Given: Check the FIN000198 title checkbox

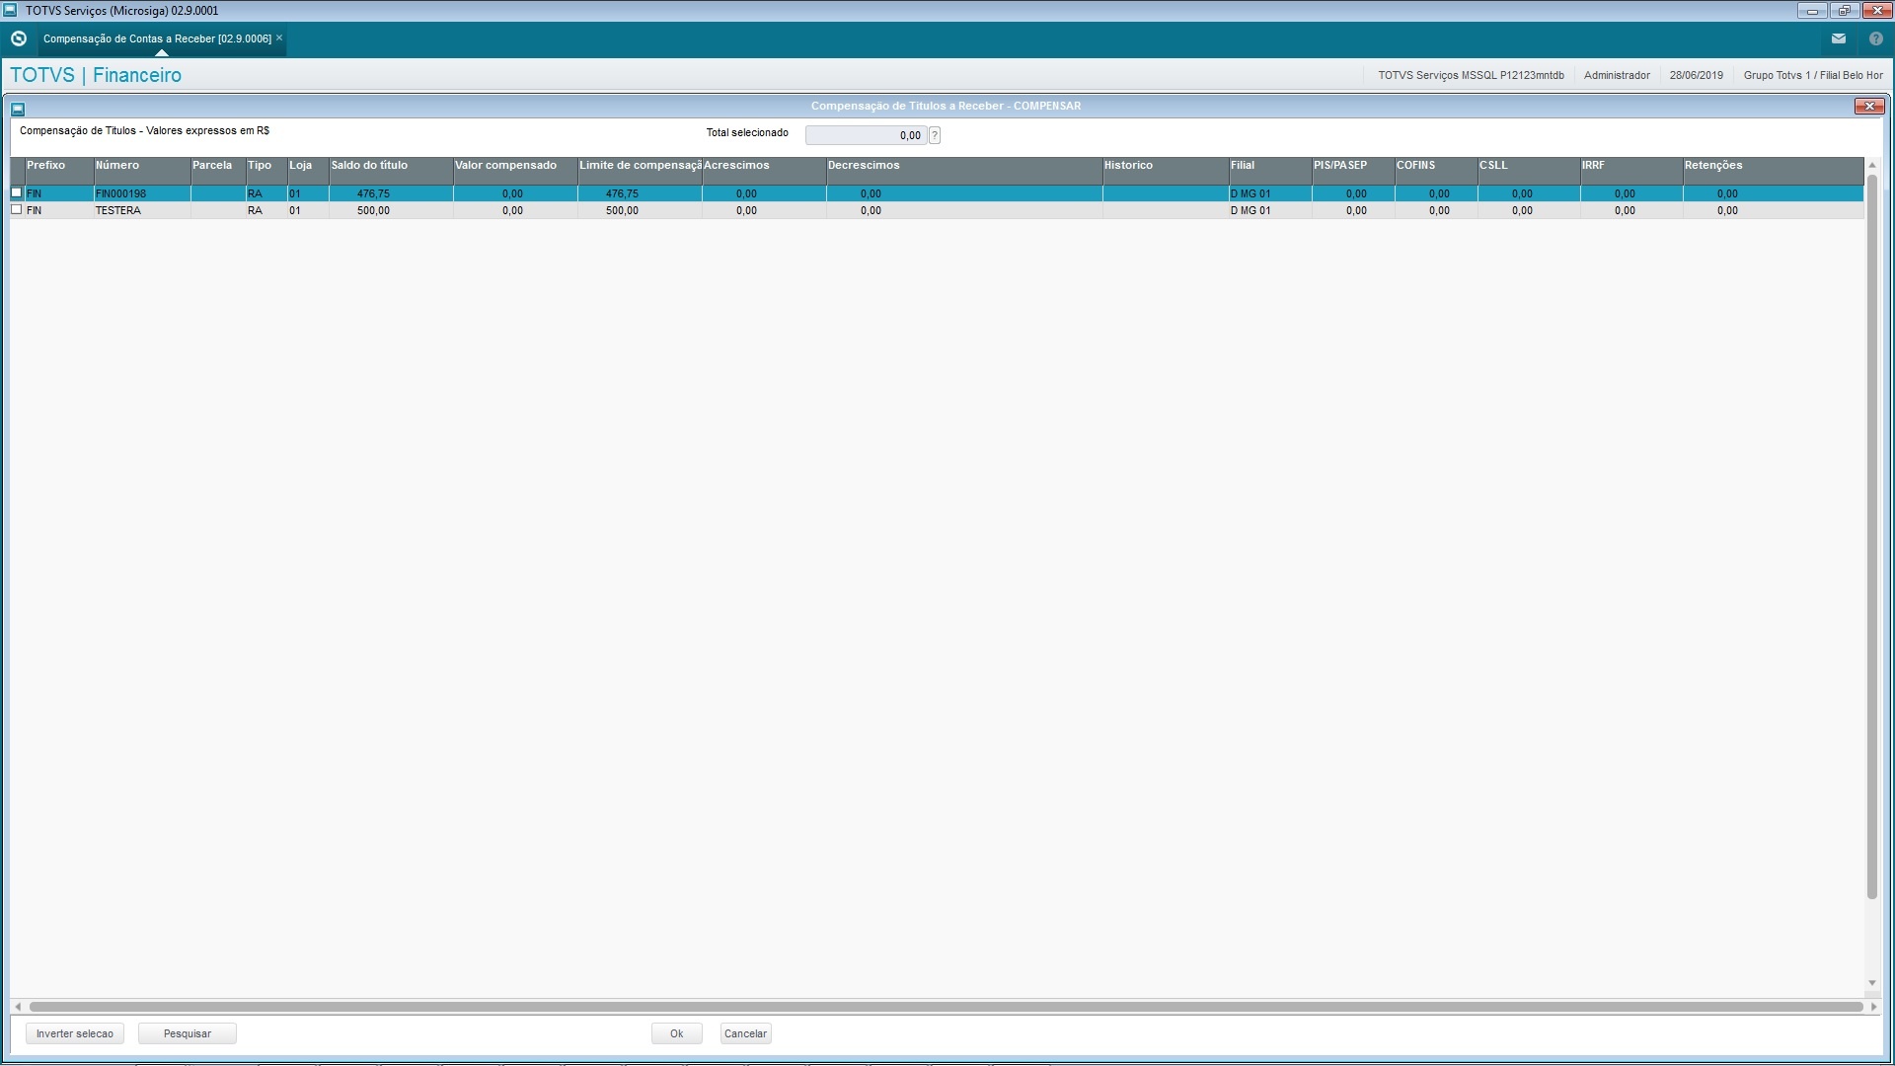Looking at the screenshot, I should click(17, 193).
